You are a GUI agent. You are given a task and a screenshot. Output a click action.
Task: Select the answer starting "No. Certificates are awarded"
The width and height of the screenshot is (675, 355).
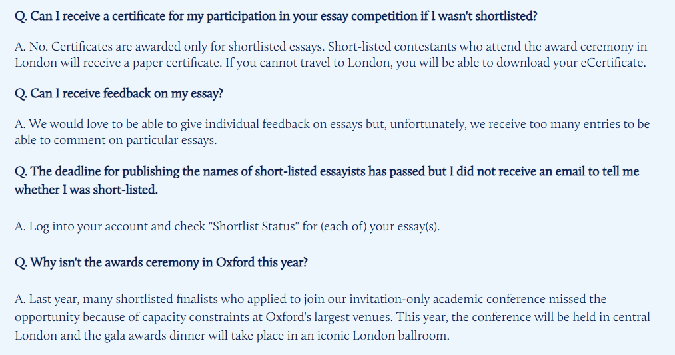tap(331, 55)
